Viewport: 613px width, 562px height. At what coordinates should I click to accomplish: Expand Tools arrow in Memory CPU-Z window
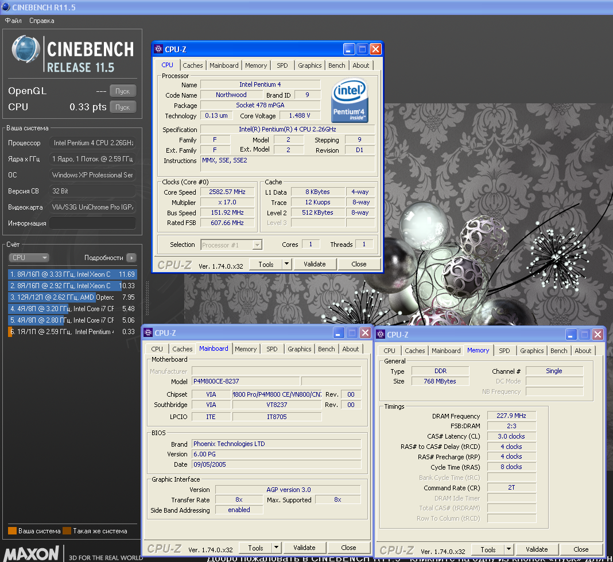coord(509,549)
